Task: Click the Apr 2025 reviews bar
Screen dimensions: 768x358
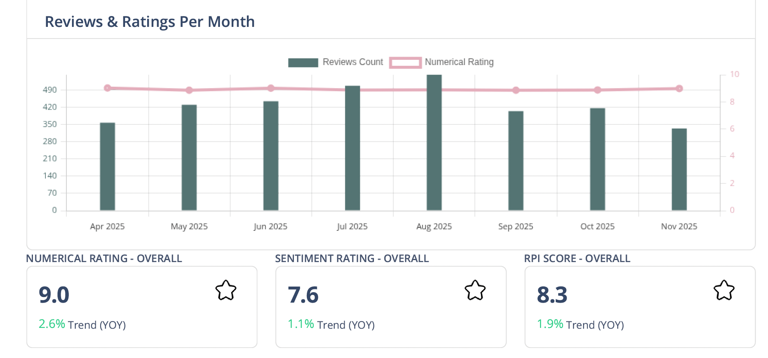Action: click(107, 167)
